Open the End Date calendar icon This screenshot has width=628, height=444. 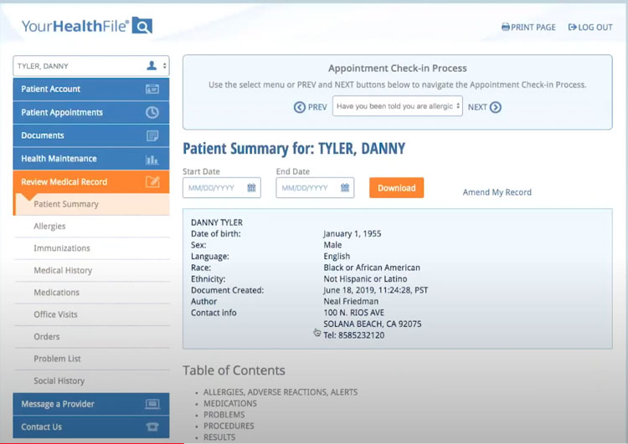tap(345, 188)
